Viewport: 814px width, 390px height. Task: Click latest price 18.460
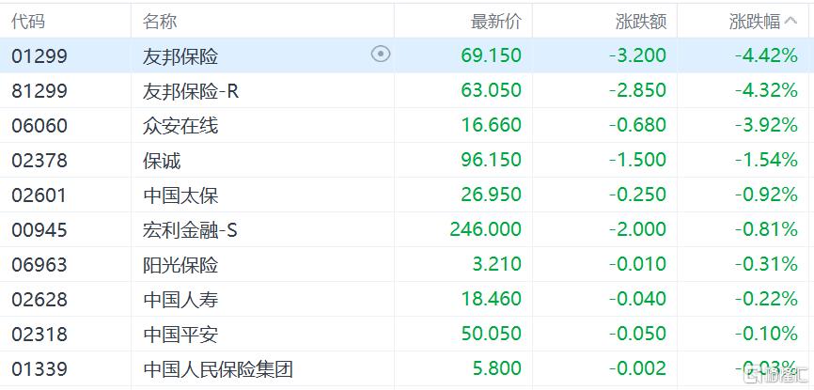pyautogui.click(x=491, y=299)
